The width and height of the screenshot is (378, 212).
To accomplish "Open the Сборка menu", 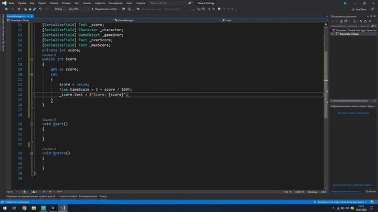I will tap(54, 3).
